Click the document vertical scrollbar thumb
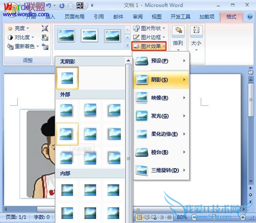The height and width of the screenshot is (223, 256). tap(250, 100)
